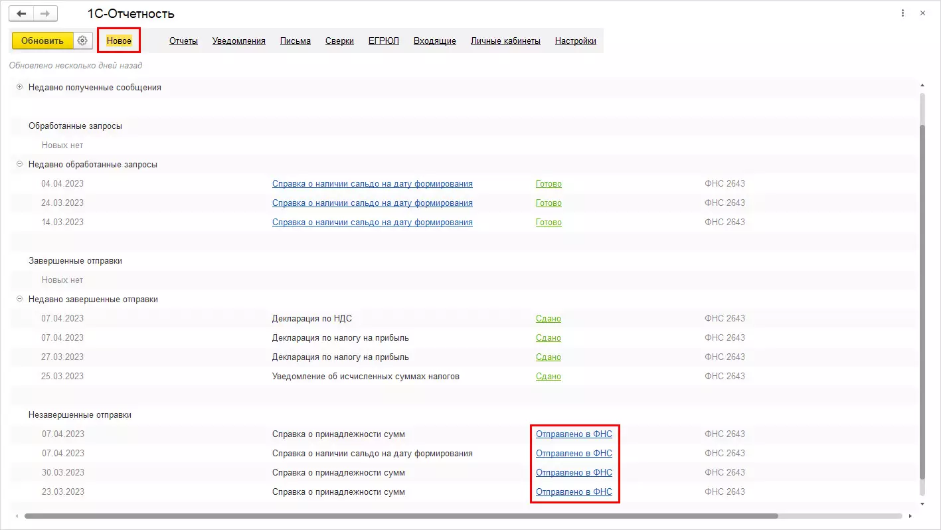Image resolution: width=941 pixels, height=530 pixels.
Task: Select Справка о принадлежности сумм dated 30.03.2023
Action: [x=339, y=472]
